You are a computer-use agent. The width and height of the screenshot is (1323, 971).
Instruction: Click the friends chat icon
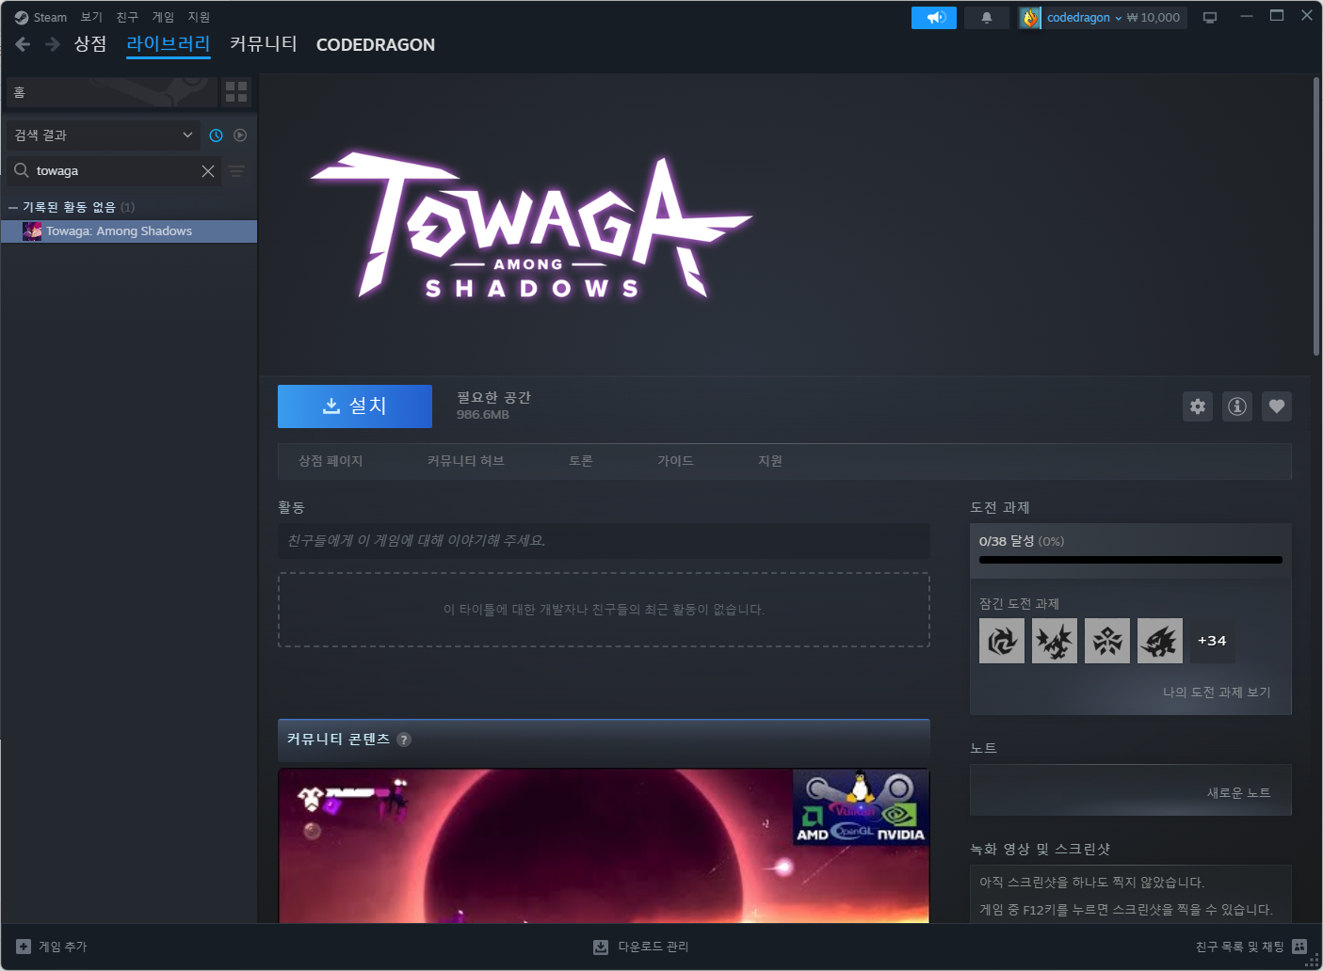[x=1299, y=947]
